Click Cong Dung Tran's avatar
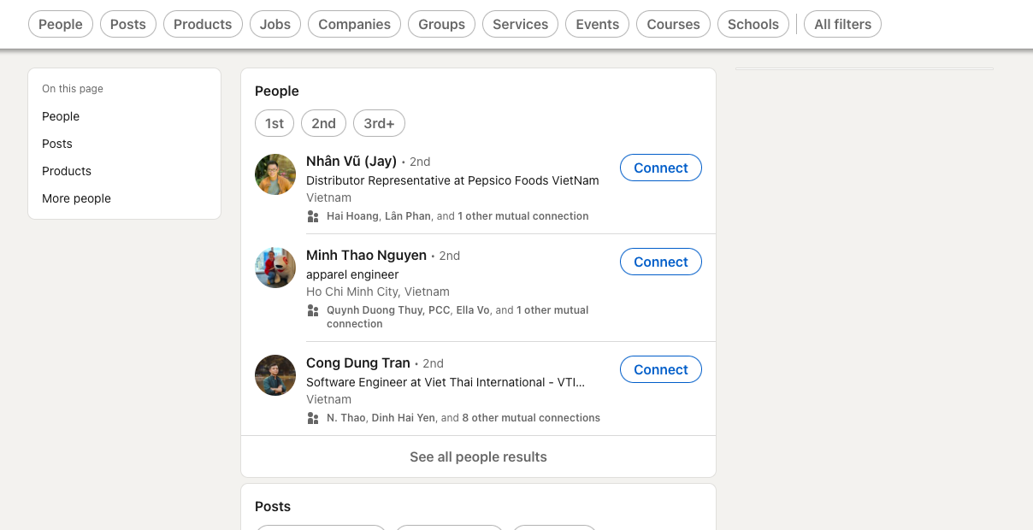Viewport: 1033px width, 530px height. coord(275,375)
